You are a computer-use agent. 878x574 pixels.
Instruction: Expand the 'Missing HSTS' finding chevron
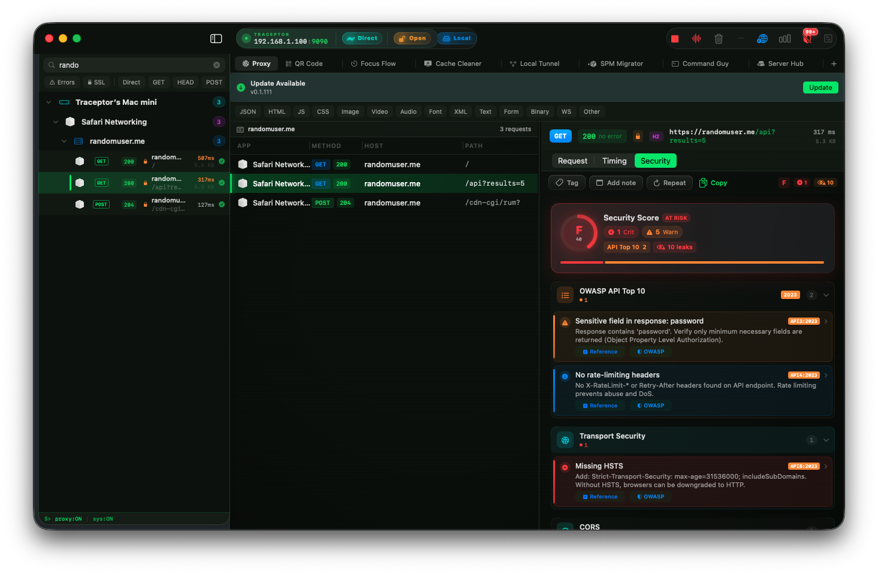826,466
